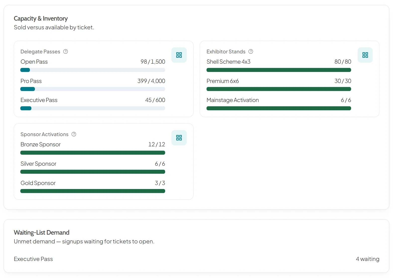Click the Premium 6x6 progress bar
This screenshot has height=278, width=393.
279,89
